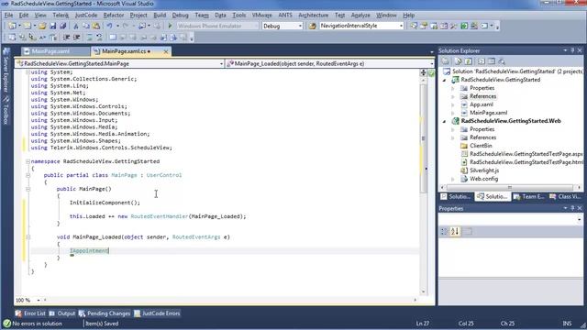
Task: Expand the Web.config tree node
Action: (453, 179)
